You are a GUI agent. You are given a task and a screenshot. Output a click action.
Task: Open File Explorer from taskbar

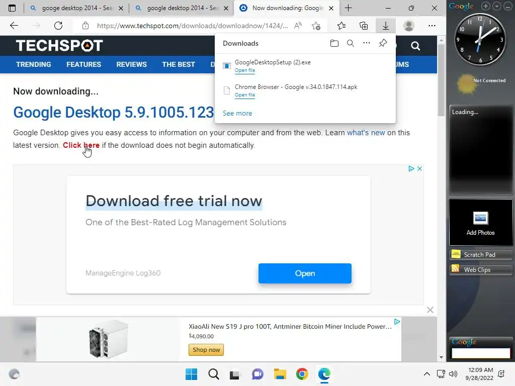pos(280,374)
